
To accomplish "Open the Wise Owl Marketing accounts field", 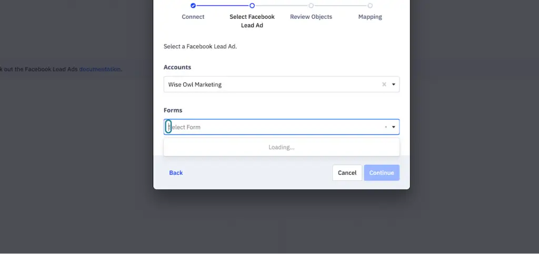I will [x=282, y=84].
